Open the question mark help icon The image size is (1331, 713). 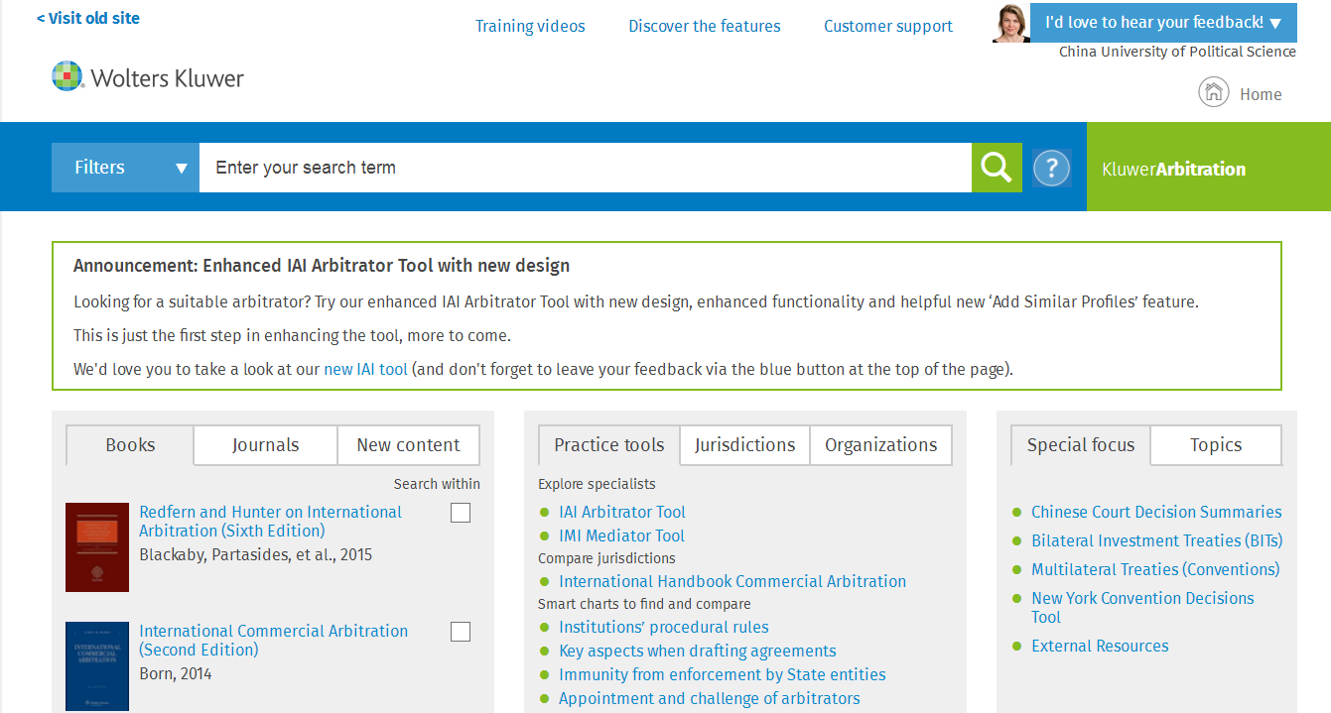click(x=1051, y=168)
